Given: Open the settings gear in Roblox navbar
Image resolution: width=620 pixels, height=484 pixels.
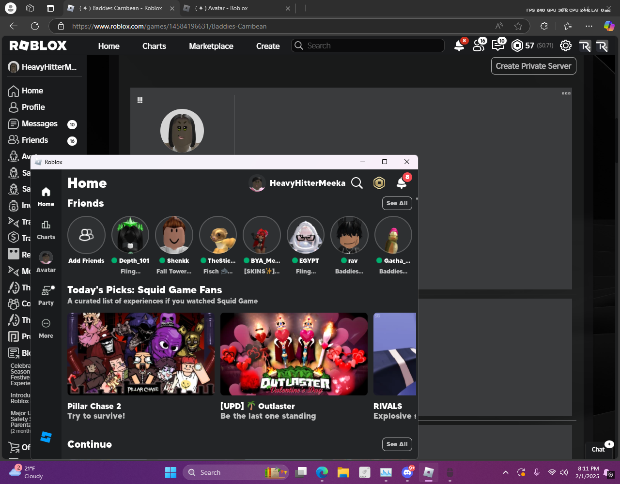Looking at the screenshot, I should [x=566, y=45].
